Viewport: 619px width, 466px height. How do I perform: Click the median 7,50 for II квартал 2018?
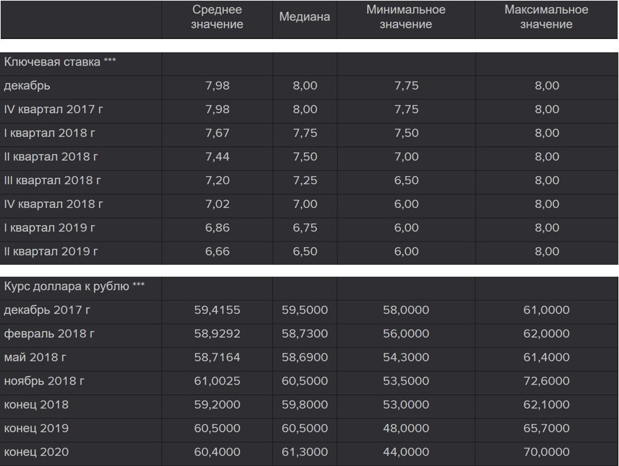(305, 156)
